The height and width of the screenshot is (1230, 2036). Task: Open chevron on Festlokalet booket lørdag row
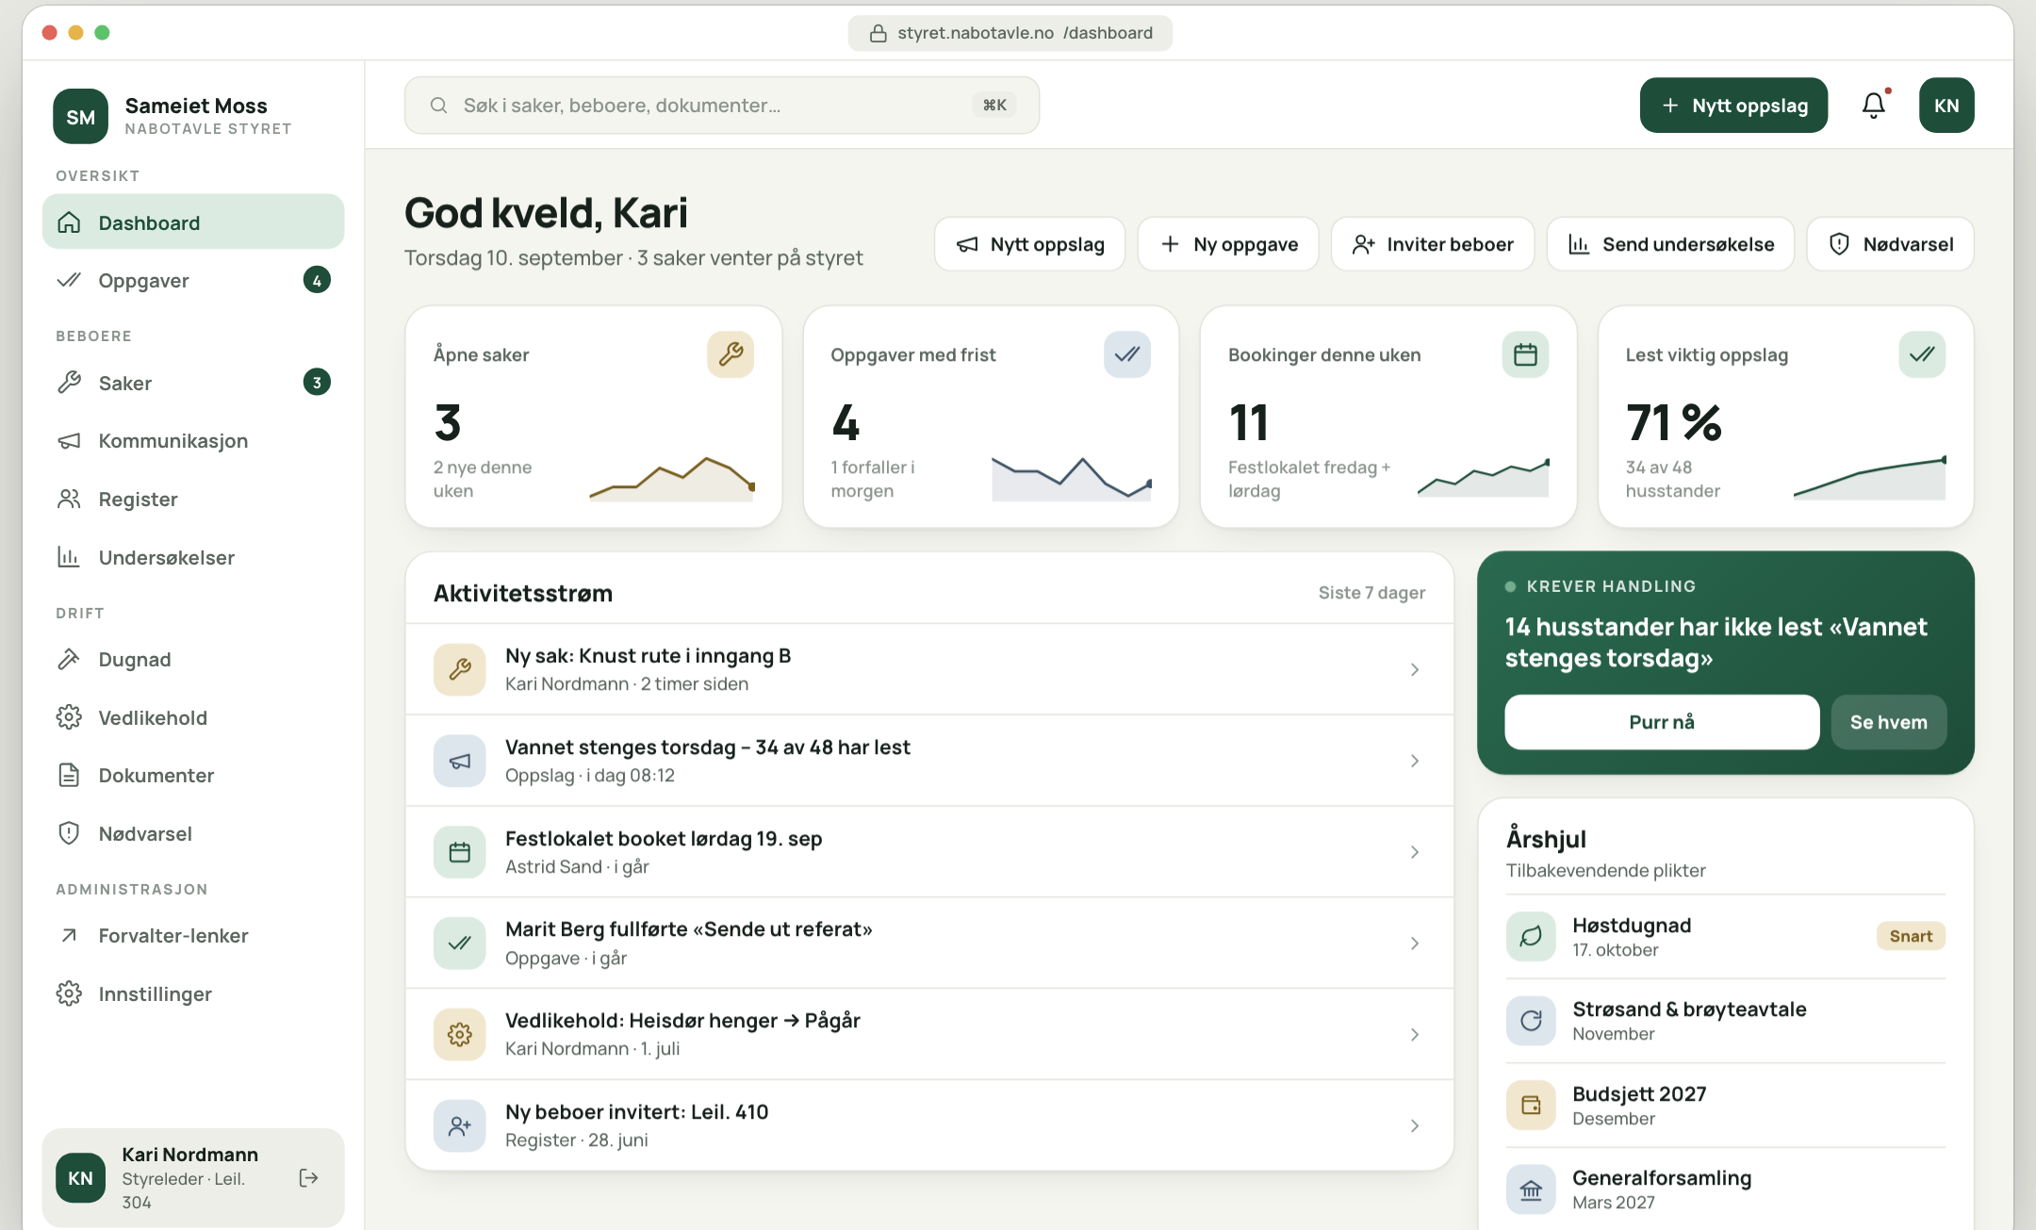tap(1415, 852)
